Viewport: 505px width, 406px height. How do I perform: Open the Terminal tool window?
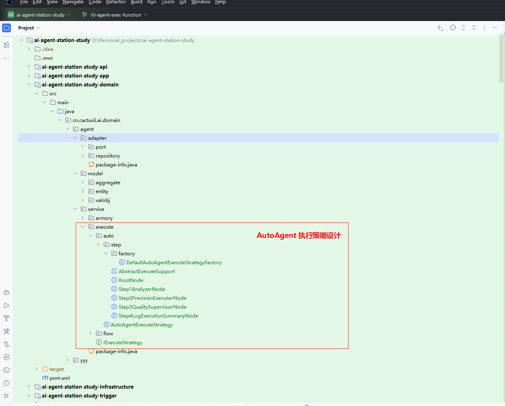tap(6, 370)
